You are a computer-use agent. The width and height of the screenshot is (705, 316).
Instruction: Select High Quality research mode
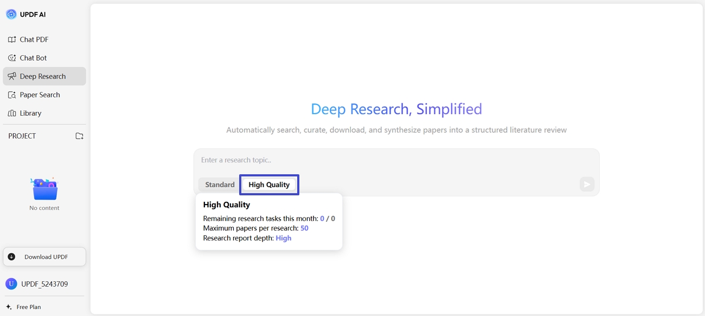(269, 185)
